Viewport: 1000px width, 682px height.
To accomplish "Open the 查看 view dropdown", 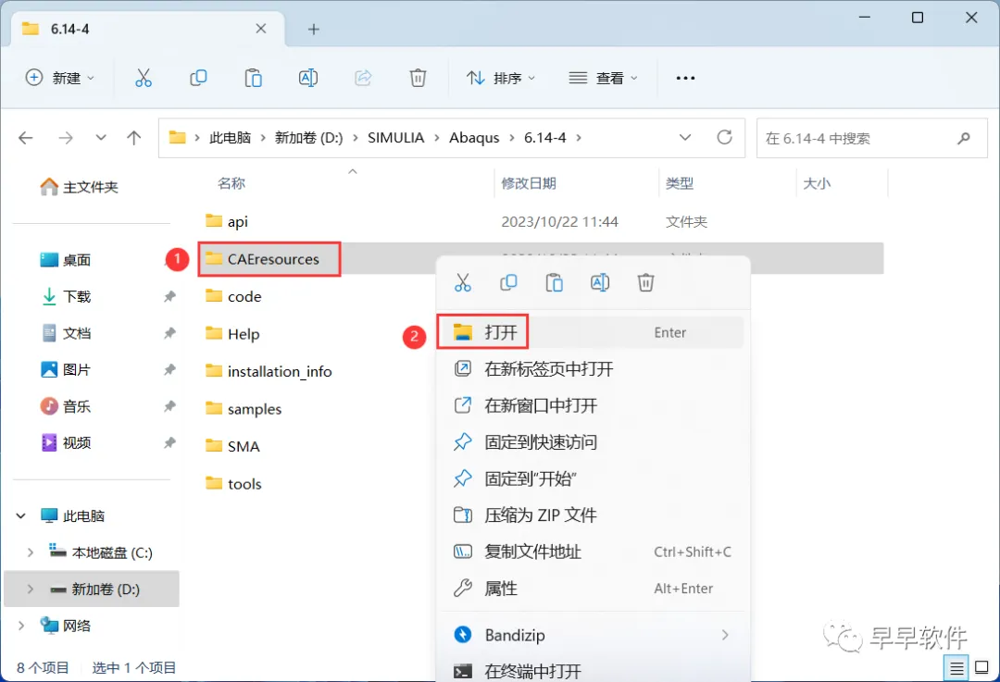I will pos(604,78).
